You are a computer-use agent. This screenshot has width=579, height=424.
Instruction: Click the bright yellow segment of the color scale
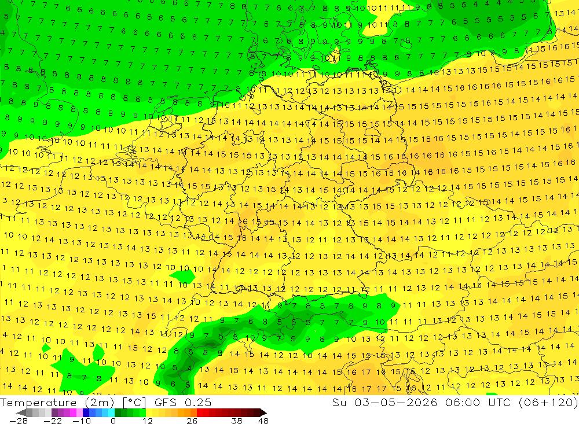pos(149,412)
